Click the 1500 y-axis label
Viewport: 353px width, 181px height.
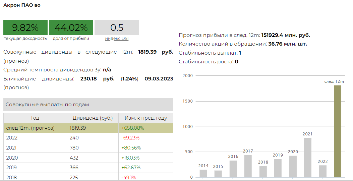pos(187,101)
